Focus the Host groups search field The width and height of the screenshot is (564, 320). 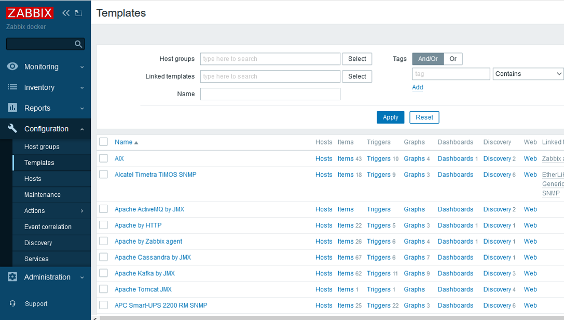pyautogui.click(x=270, y=59)
